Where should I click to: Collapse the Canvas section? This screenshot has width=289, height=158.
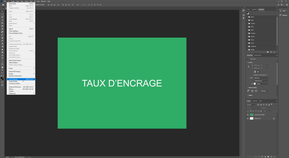247,62
